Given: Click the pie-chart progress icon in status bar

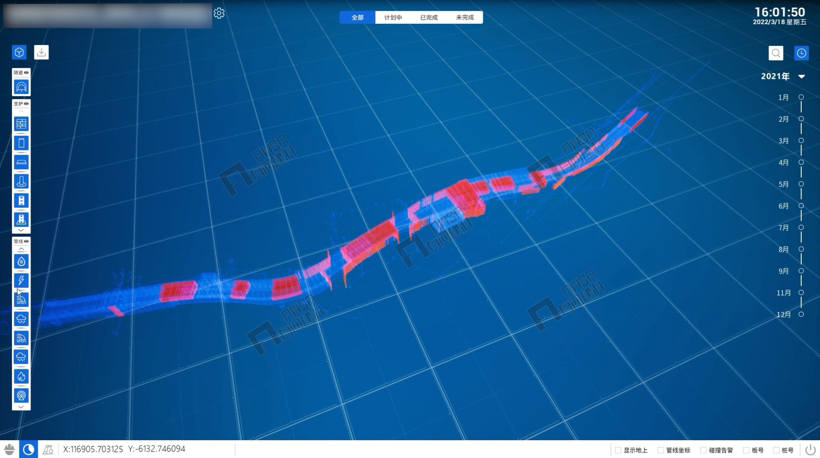Looking at the screenshot, I should click(x=28, y=449).
